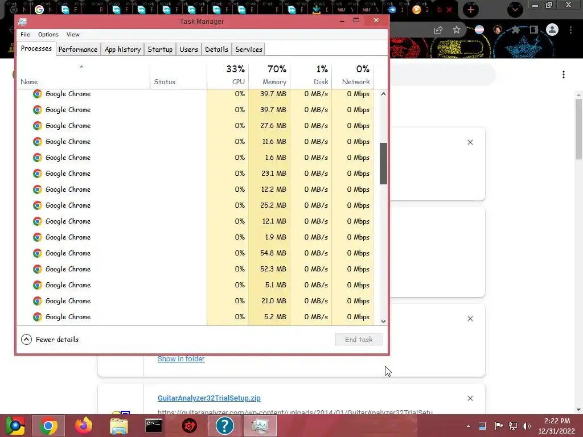Open Chrome's three-dot main menu
This screenshot has height=437, width=583.
[570, 30]
